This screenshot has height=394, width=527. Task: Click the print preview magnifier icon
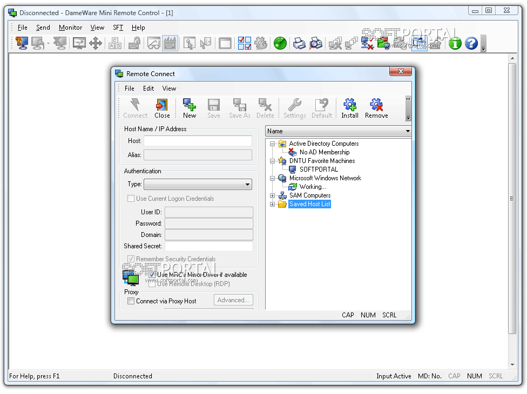pyautogui.click(x=315, y=43)
